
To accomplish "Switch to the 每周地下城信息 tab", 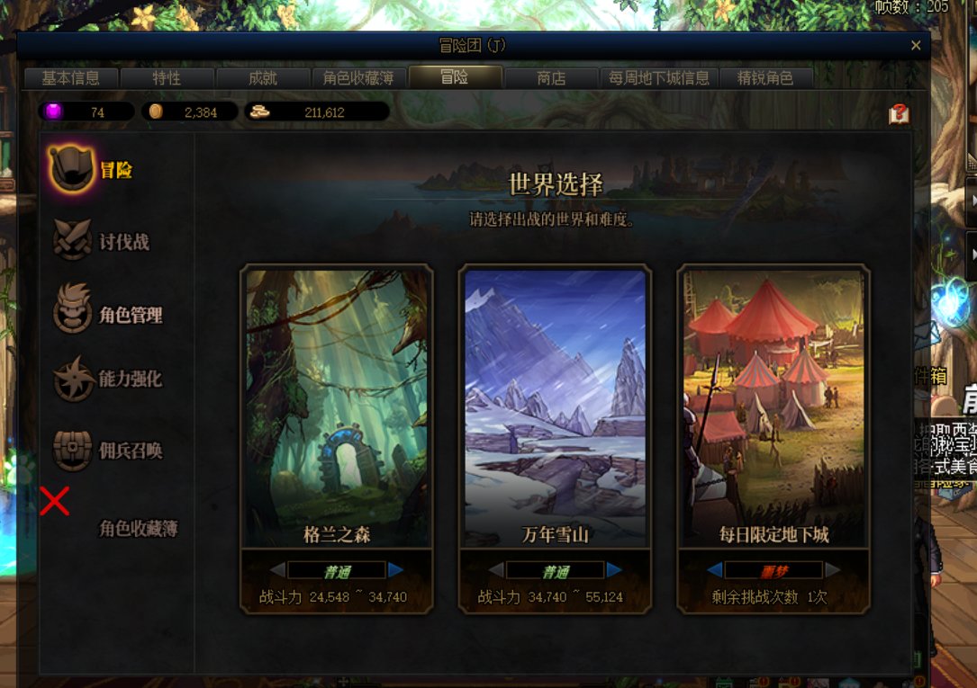I will click(658, 78).
